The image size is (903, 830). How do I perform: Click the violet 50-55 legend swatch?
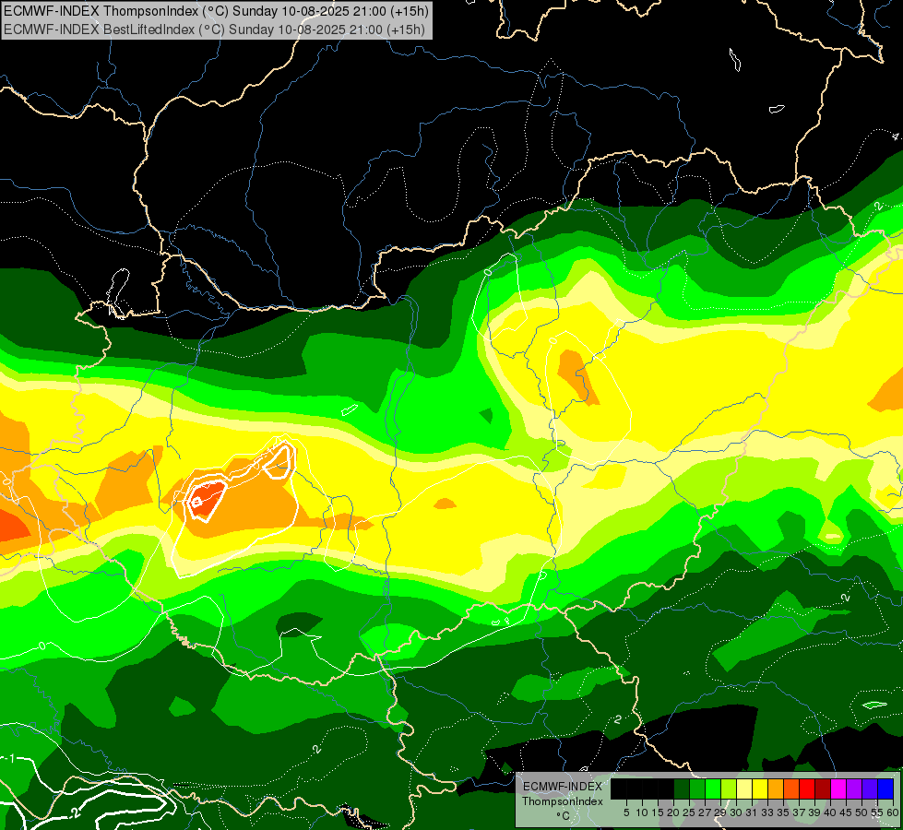870,788
